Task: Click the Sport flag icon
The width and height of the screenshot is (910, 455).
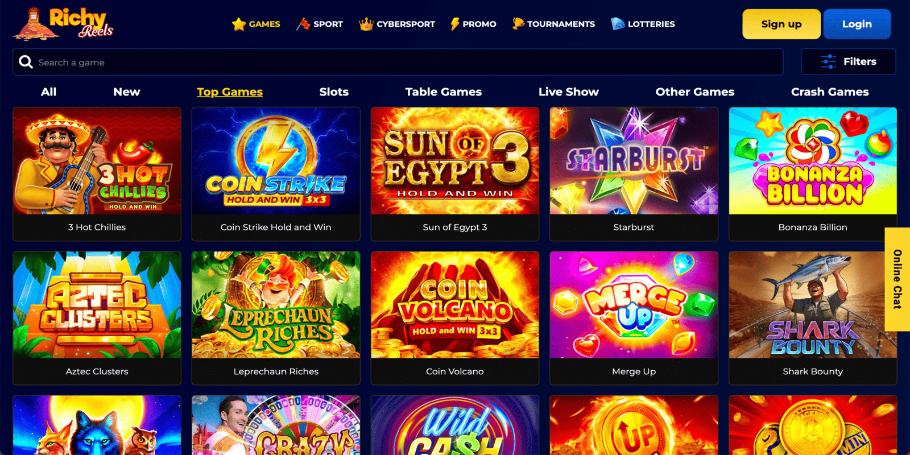Action: (x=303, y=24)
